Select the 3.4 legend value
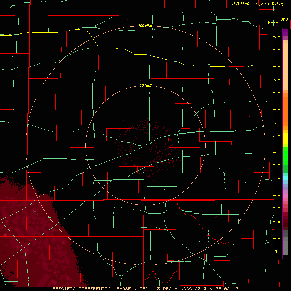Image resolution: width=291 pixels, height=291 pixels. click(x=276, y=151)
